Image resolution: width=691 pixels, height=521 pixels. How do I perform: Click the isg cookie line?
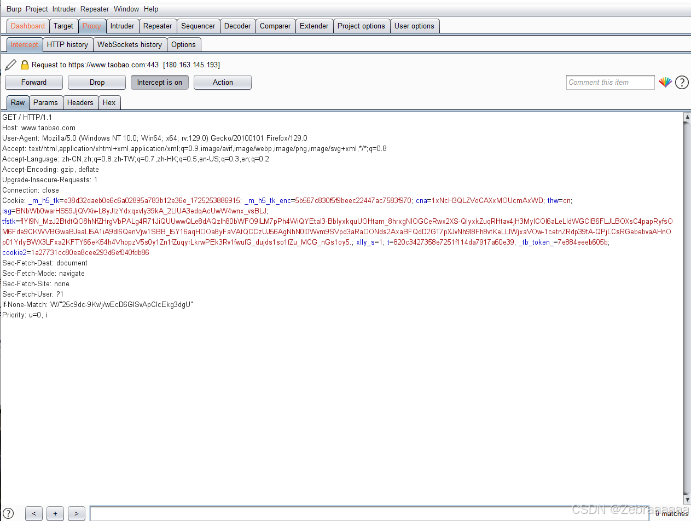pos(135,211)
